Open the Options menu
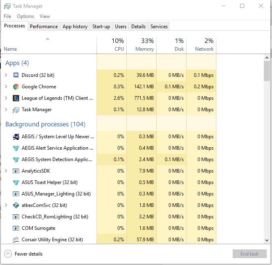This screenshot has width=272, height=265. [25, 16]
